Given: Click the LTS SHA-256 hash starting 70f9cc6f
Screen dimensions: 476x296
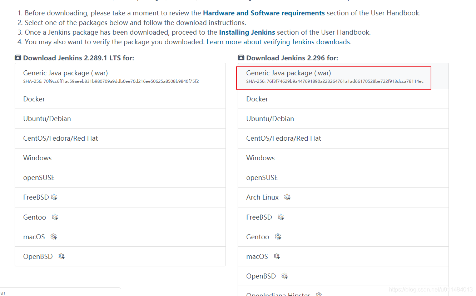Looking at the screenshot, I should coord(111,81).
